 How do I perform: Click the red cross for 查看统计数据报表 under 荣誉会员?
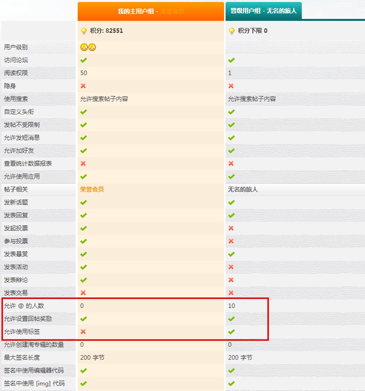pyautogui.click(x=83, y=164)
